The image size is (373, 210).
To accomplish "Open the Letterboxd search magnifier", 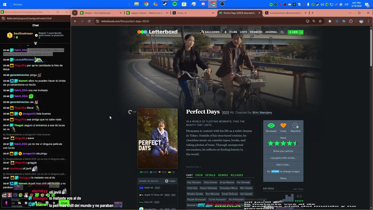I will 282,32.
